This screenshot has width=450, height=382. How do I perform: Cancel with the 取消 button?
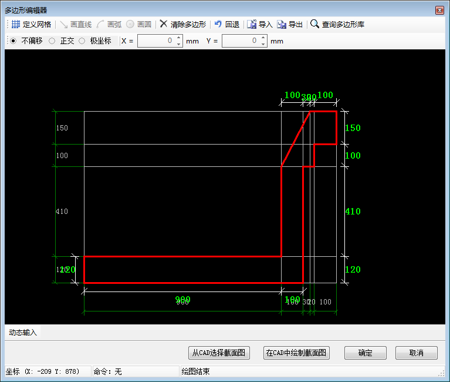click(x=417, y=353)
